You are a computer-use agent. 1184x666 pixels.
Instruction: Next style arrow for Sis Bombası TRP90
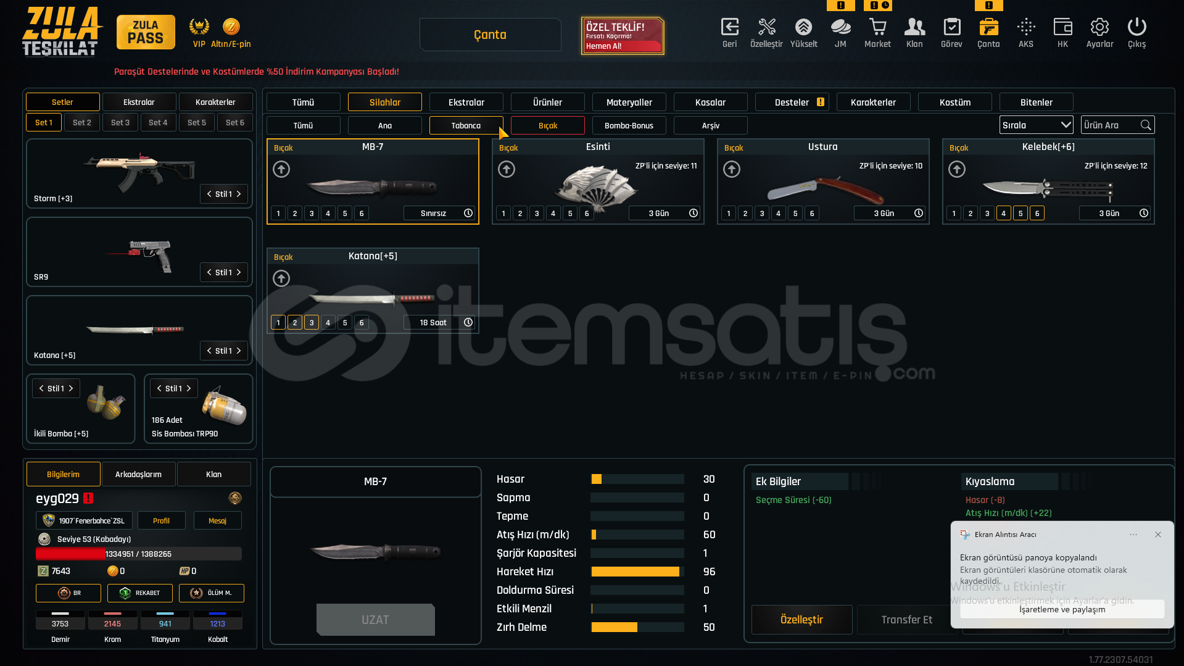(189, 388)
